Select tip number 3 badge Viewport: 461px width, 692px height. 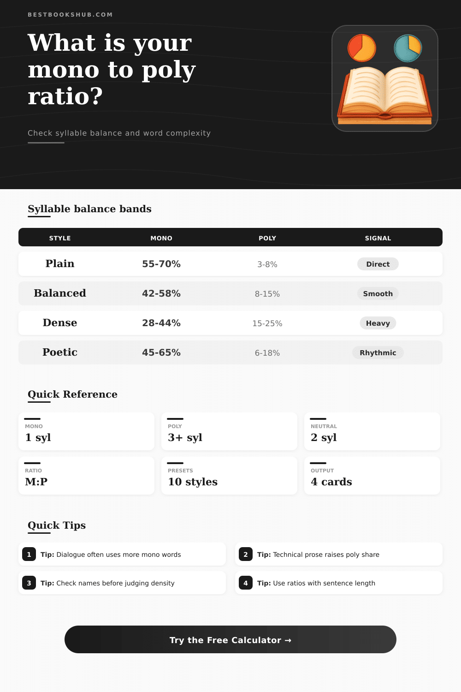coord(29,583)
